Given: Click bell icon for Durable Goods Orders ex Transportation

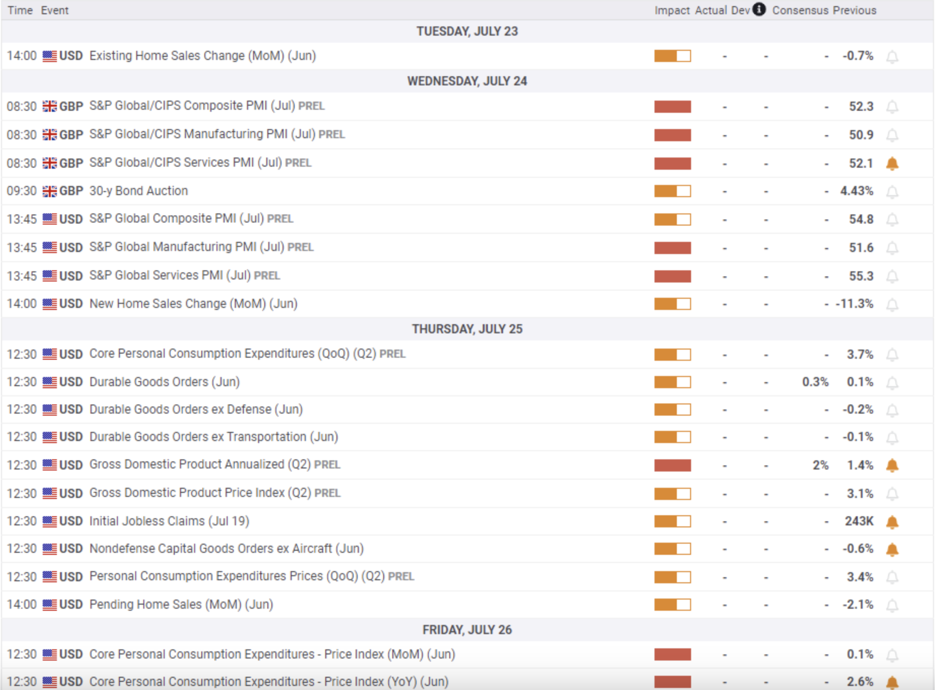Looking at the screenshot, I should pos(892,437).
